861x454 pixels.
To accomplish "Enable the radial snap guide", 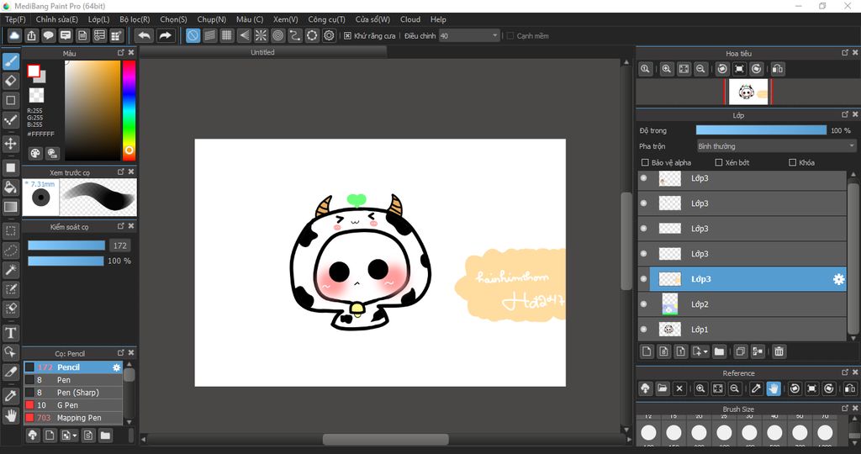I will point(261,35).
